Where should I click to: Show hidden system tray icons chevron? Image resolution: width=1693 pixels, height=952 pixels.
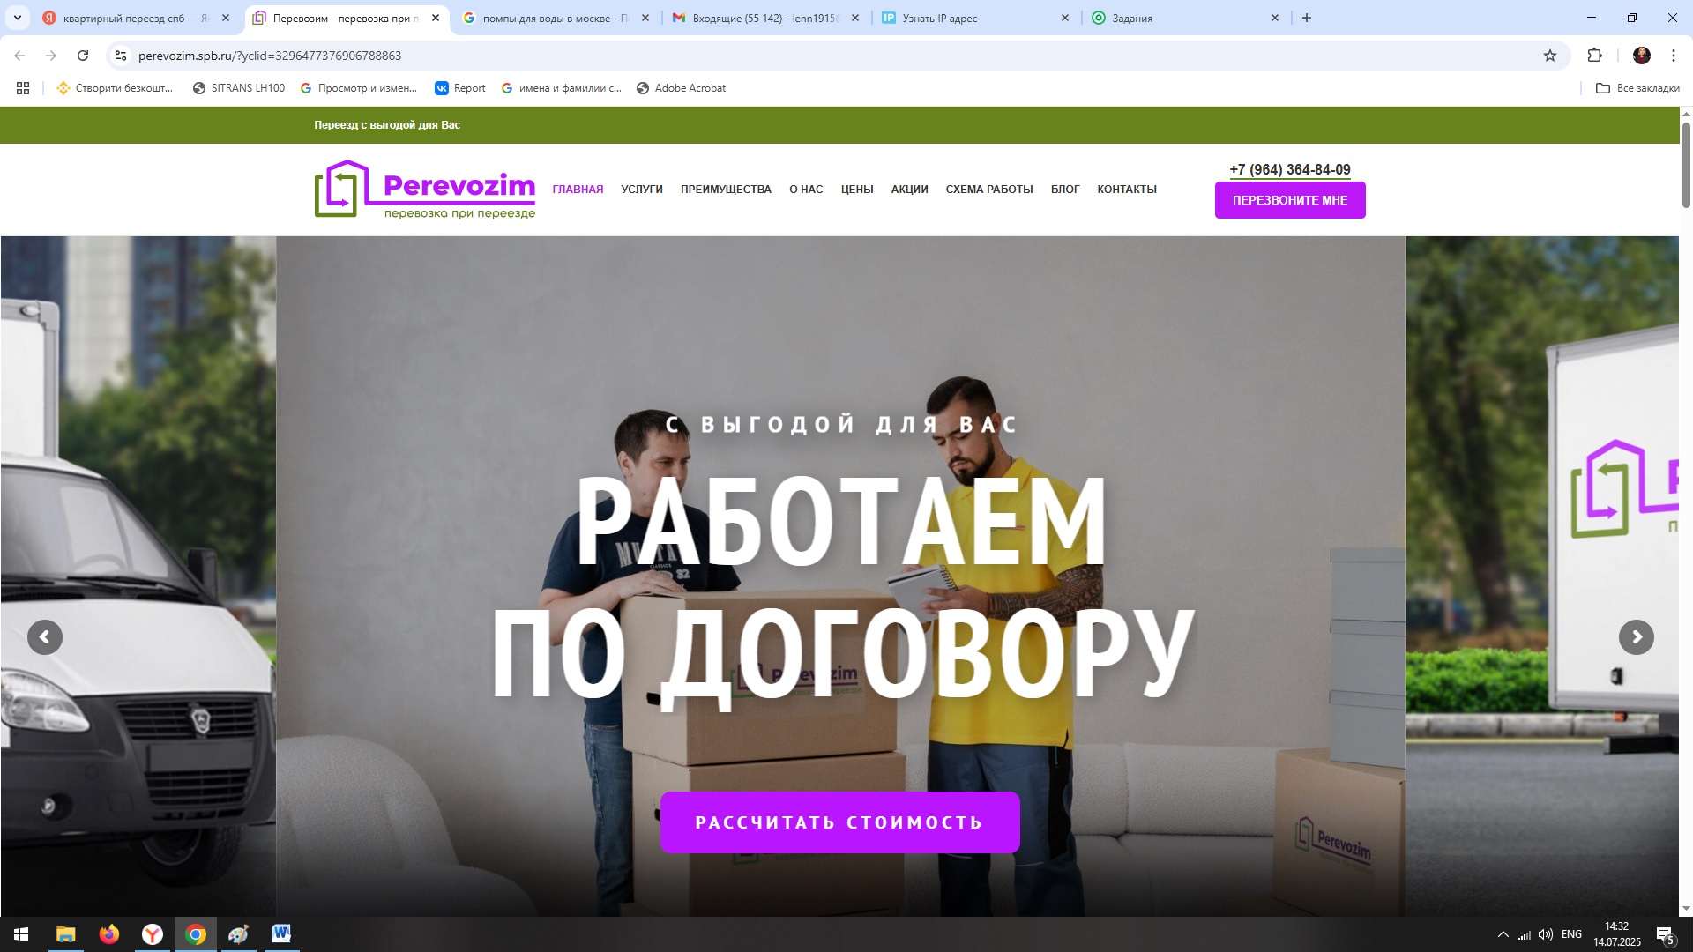coord(1503,934)
